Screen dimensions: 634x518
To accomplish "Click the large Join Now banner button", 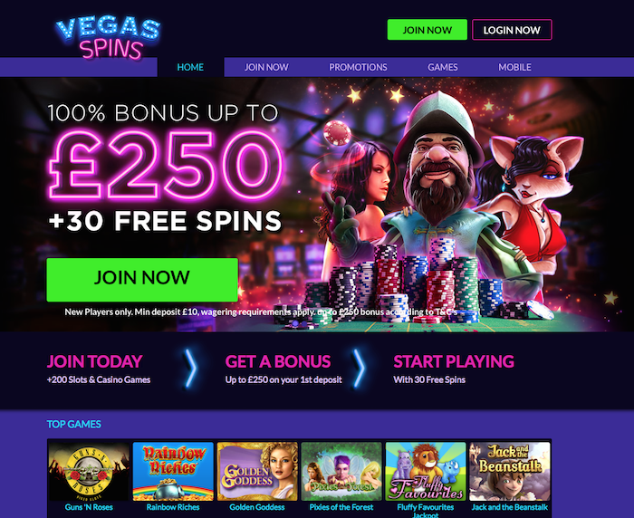I will pos(142,280).
